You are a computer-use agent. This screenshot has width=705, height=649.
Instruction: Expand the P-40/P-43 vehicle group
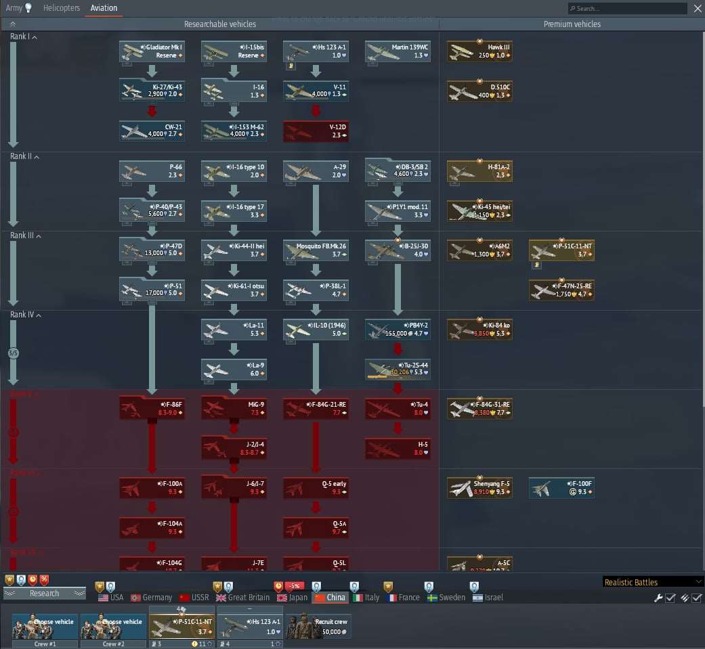[152, 210]
